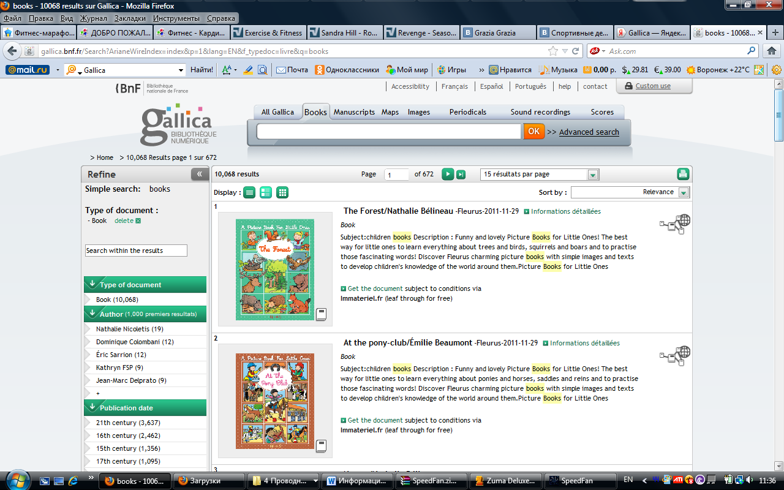This screenshot has height=490, width=784.
Task: Select the Scores tab
Action: tap(602, 112)
